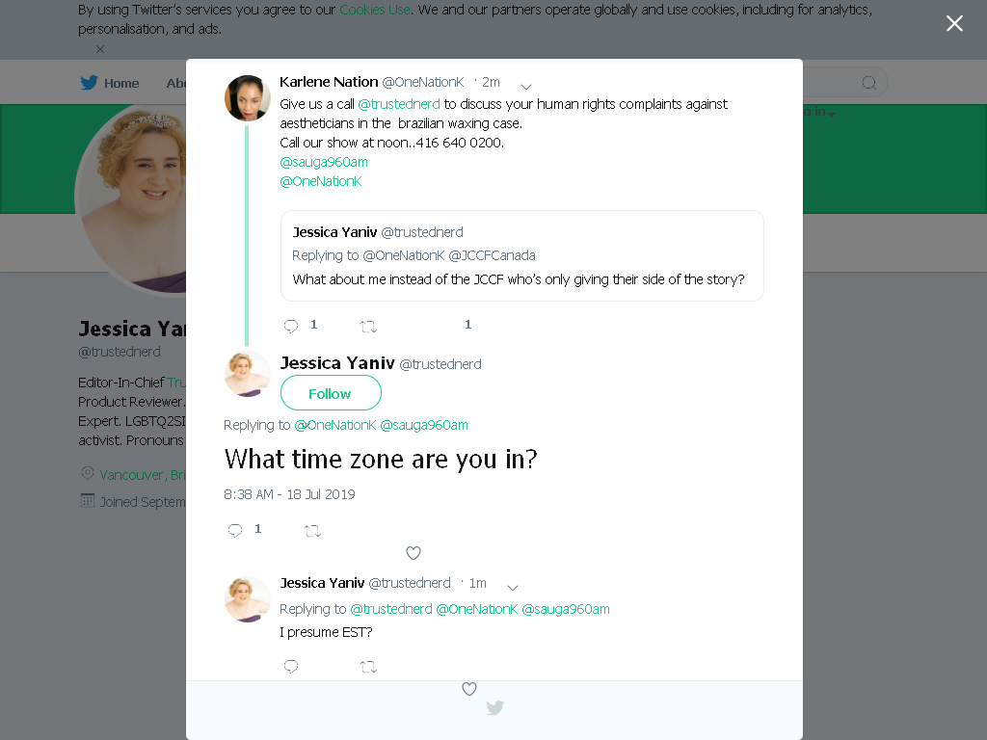The width and height of the screenshot is (987, 740).
Task: Retweet Karlene Nation's tweet
Action: point(368,327)
